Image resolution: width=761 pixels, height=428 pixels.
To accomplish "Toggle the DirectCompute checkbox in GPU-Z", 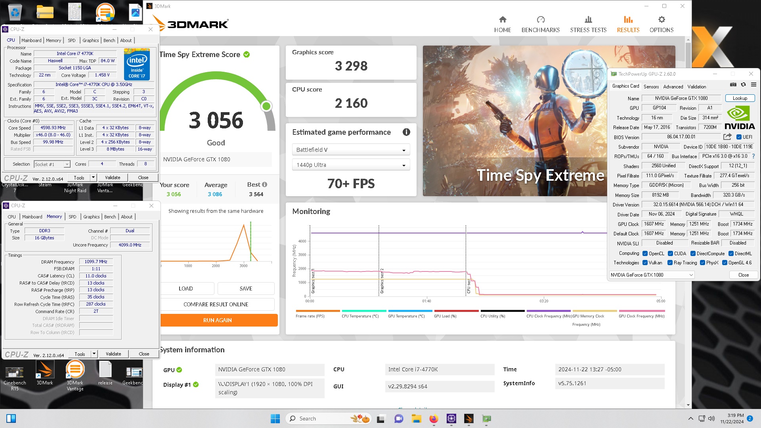I will [x=693, y=254].
